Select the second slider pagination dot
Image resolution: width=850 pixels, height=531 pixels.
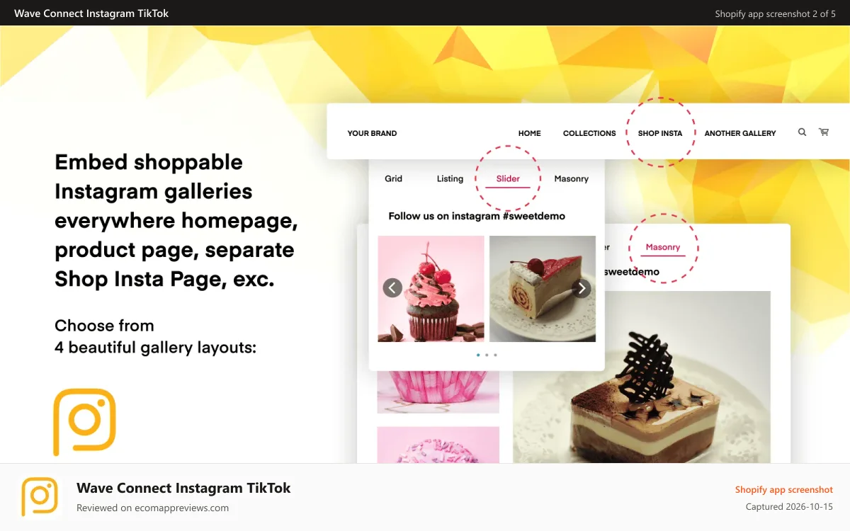[487, 355]
